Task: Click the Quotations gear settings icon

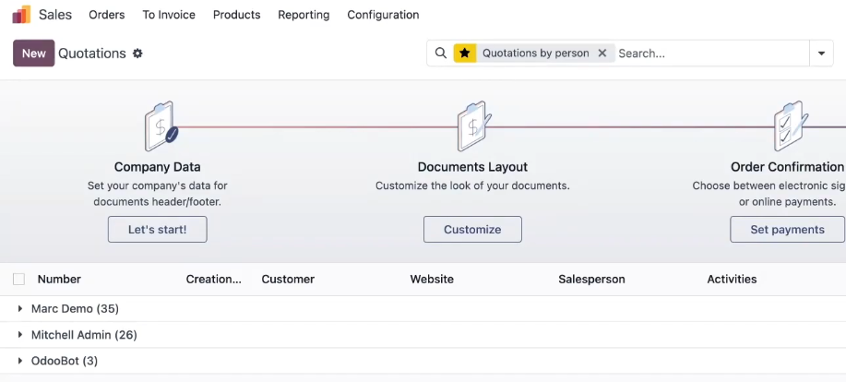Action: 137,54
